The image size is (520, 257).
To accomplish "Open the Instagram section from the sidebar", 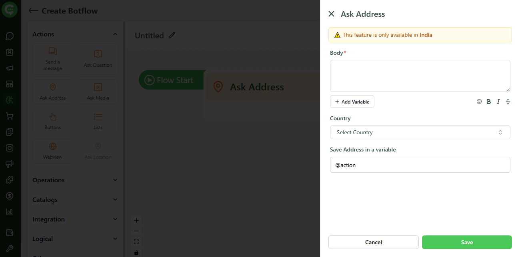I will (x=10, y=147).
